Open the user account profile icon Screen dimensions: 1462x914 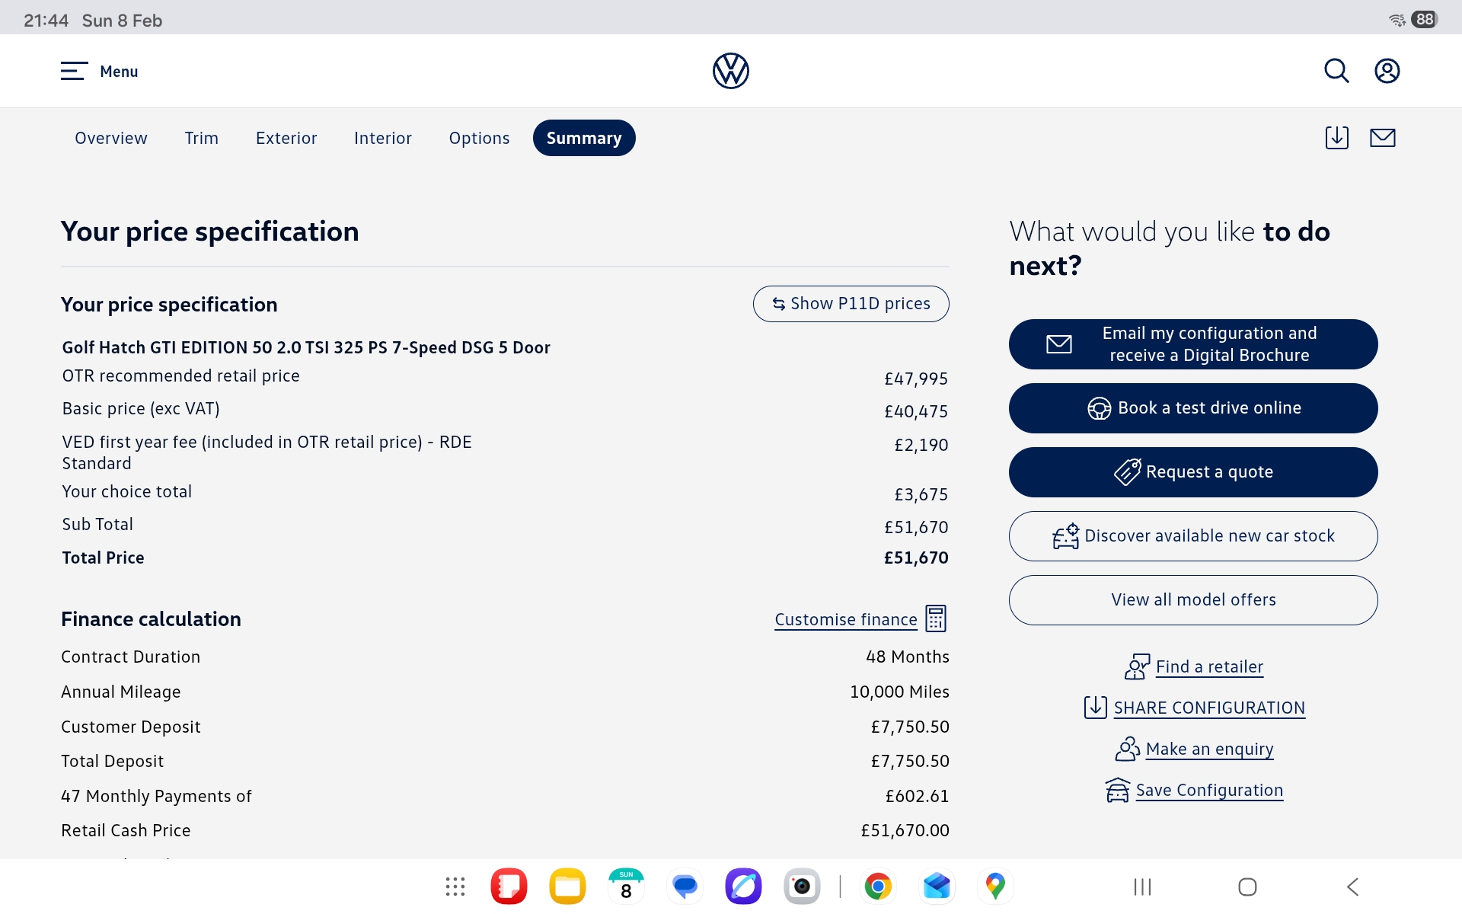pyautogui.click(x=1387, y=71)
